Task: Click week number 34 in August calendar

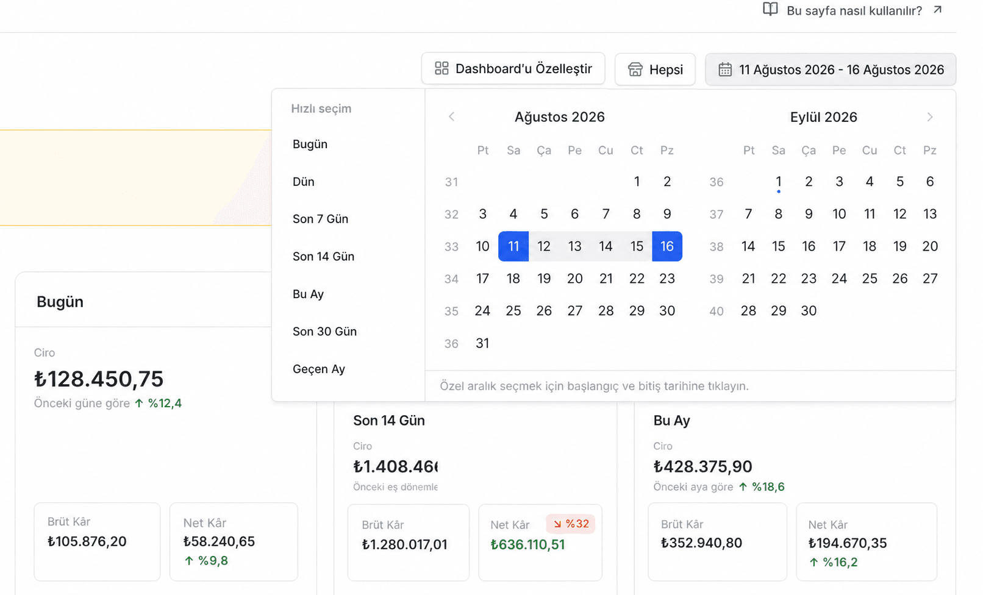Action: coord(451,279)
